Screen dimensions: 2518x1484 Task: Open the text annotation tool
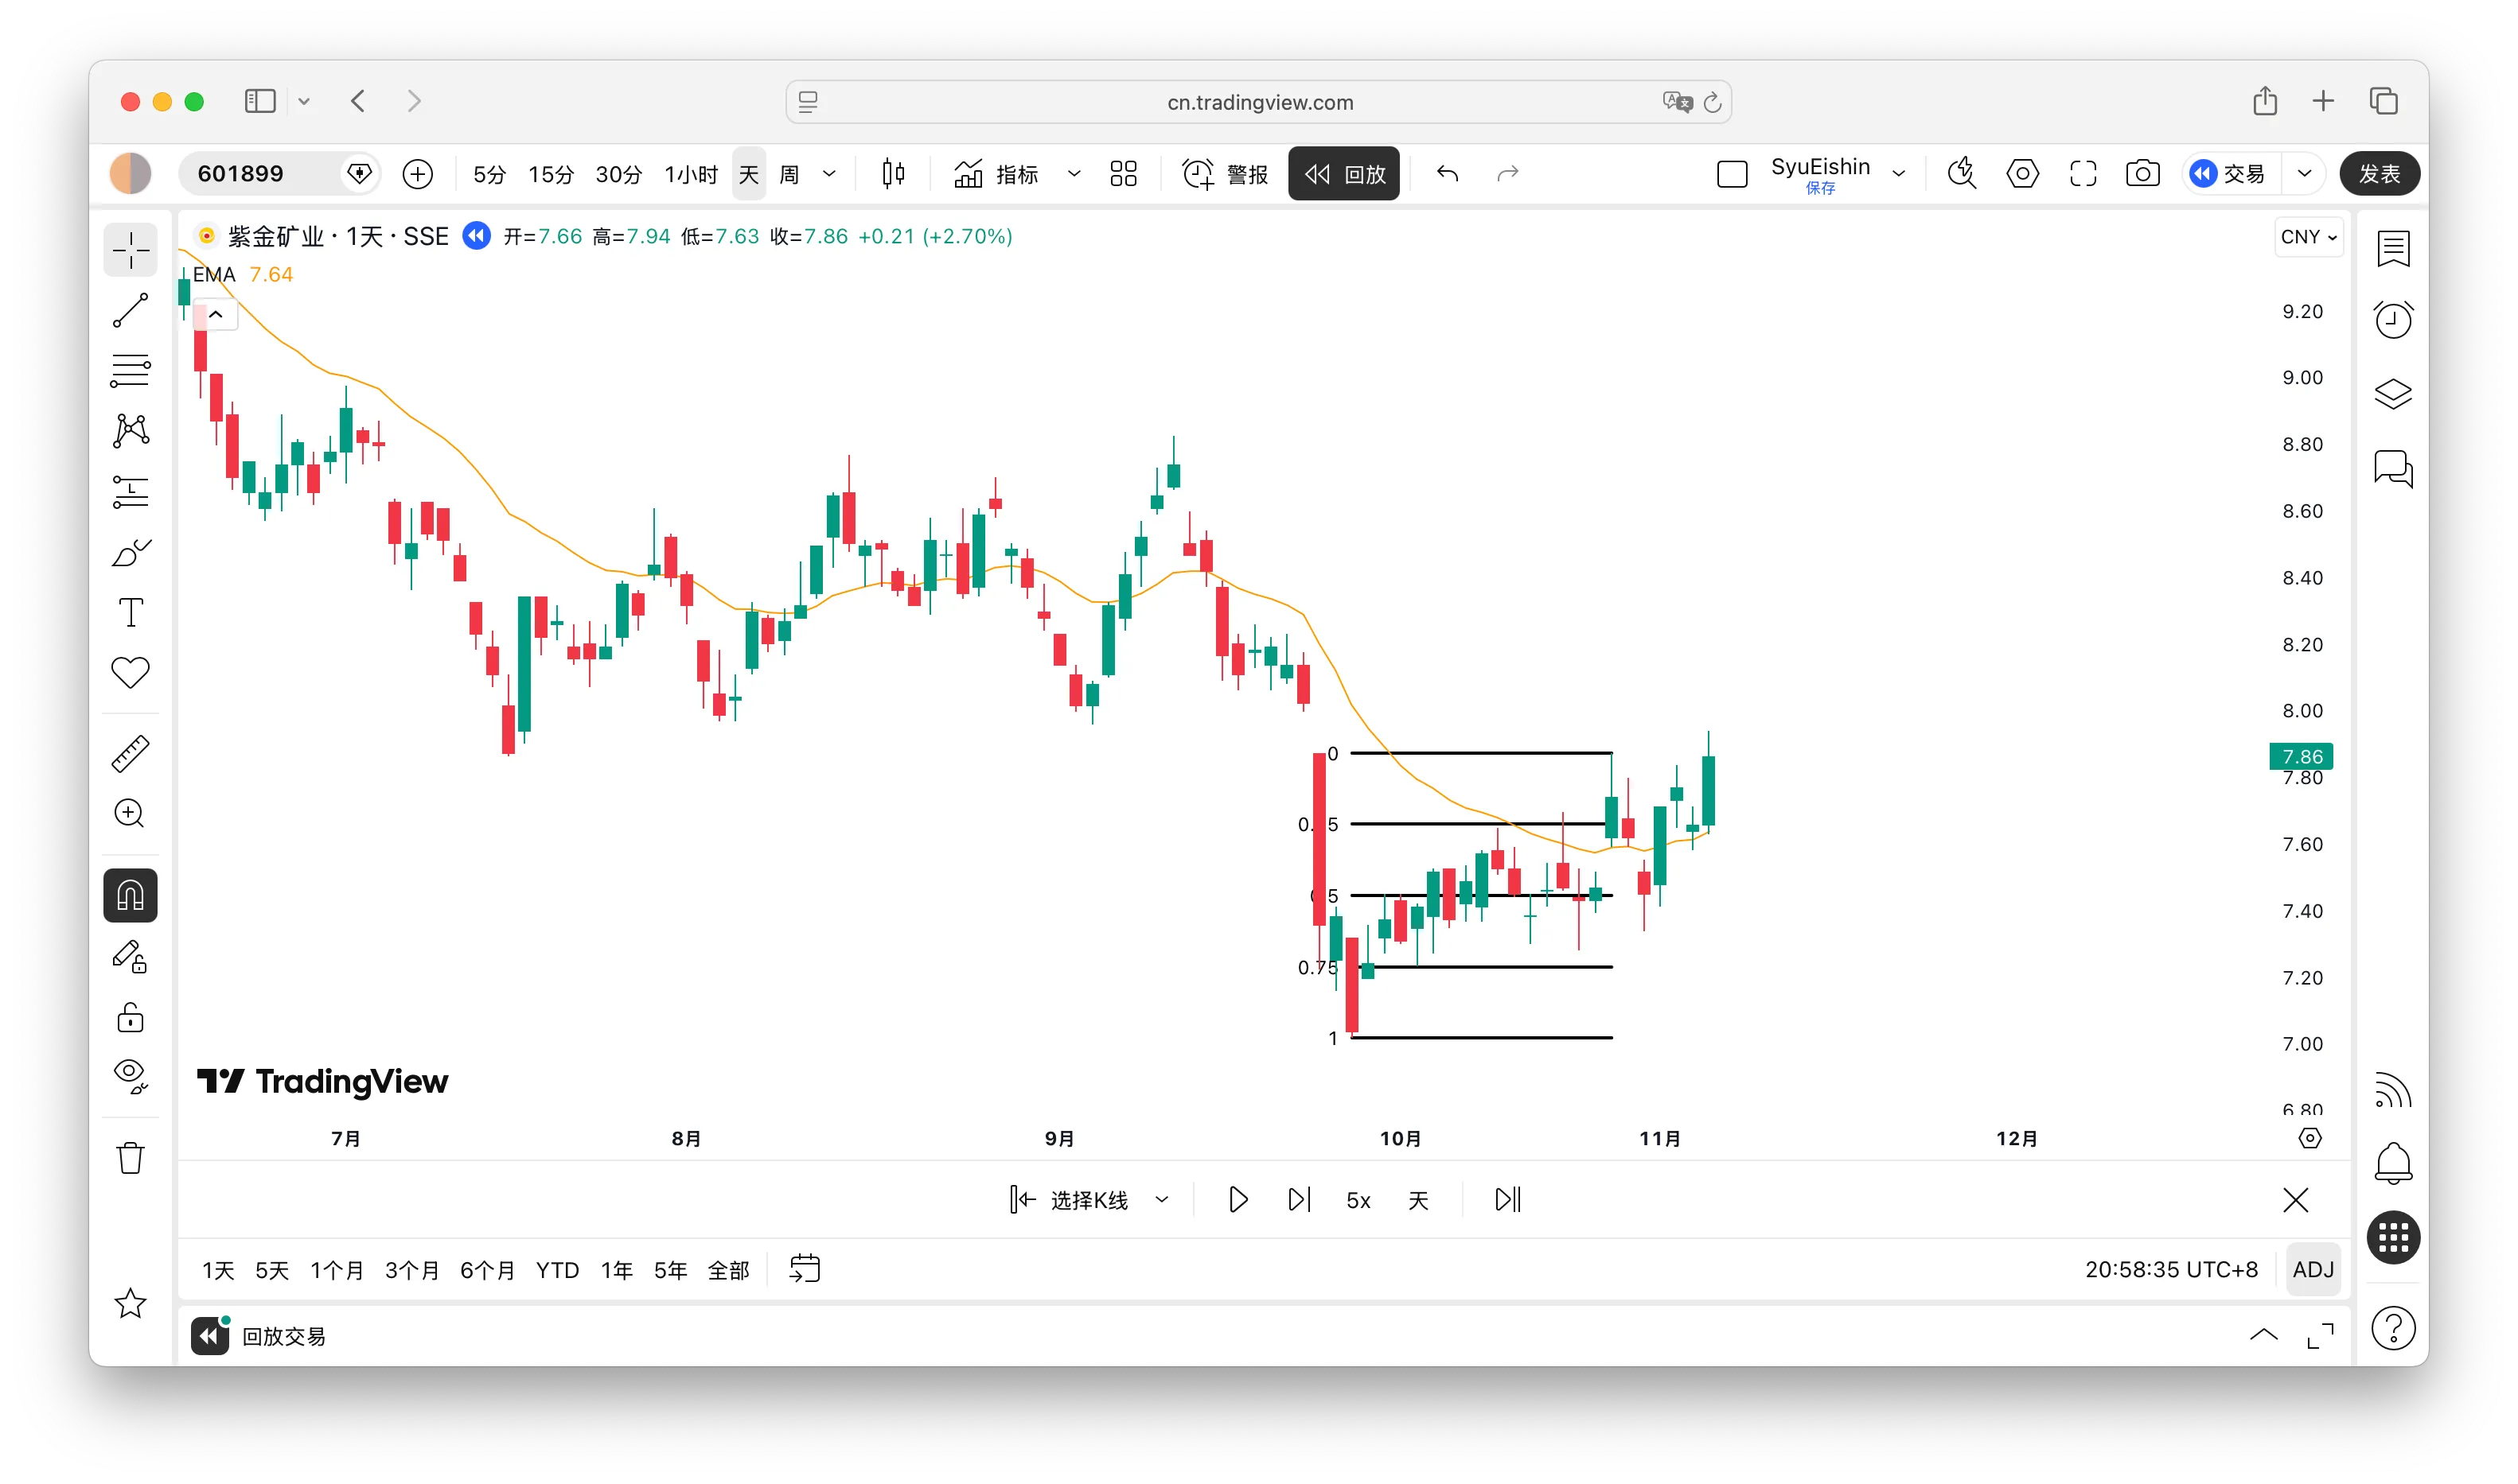coord(130,612)
